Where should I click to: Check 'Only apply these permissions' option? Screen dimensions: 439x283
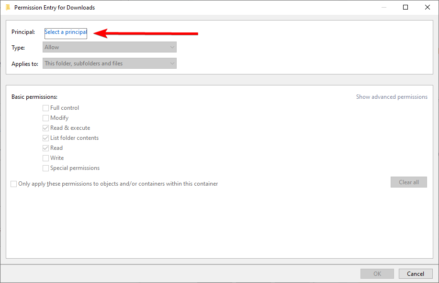click(14, 184)
